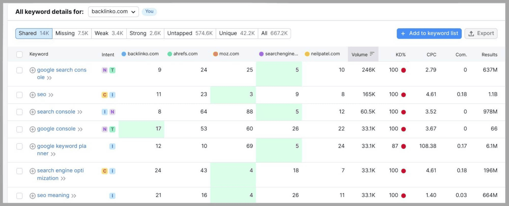The image size is (509, 206).
Task: Open the backlinko.com domain dropdown
Action: click(x=113, y=12)
